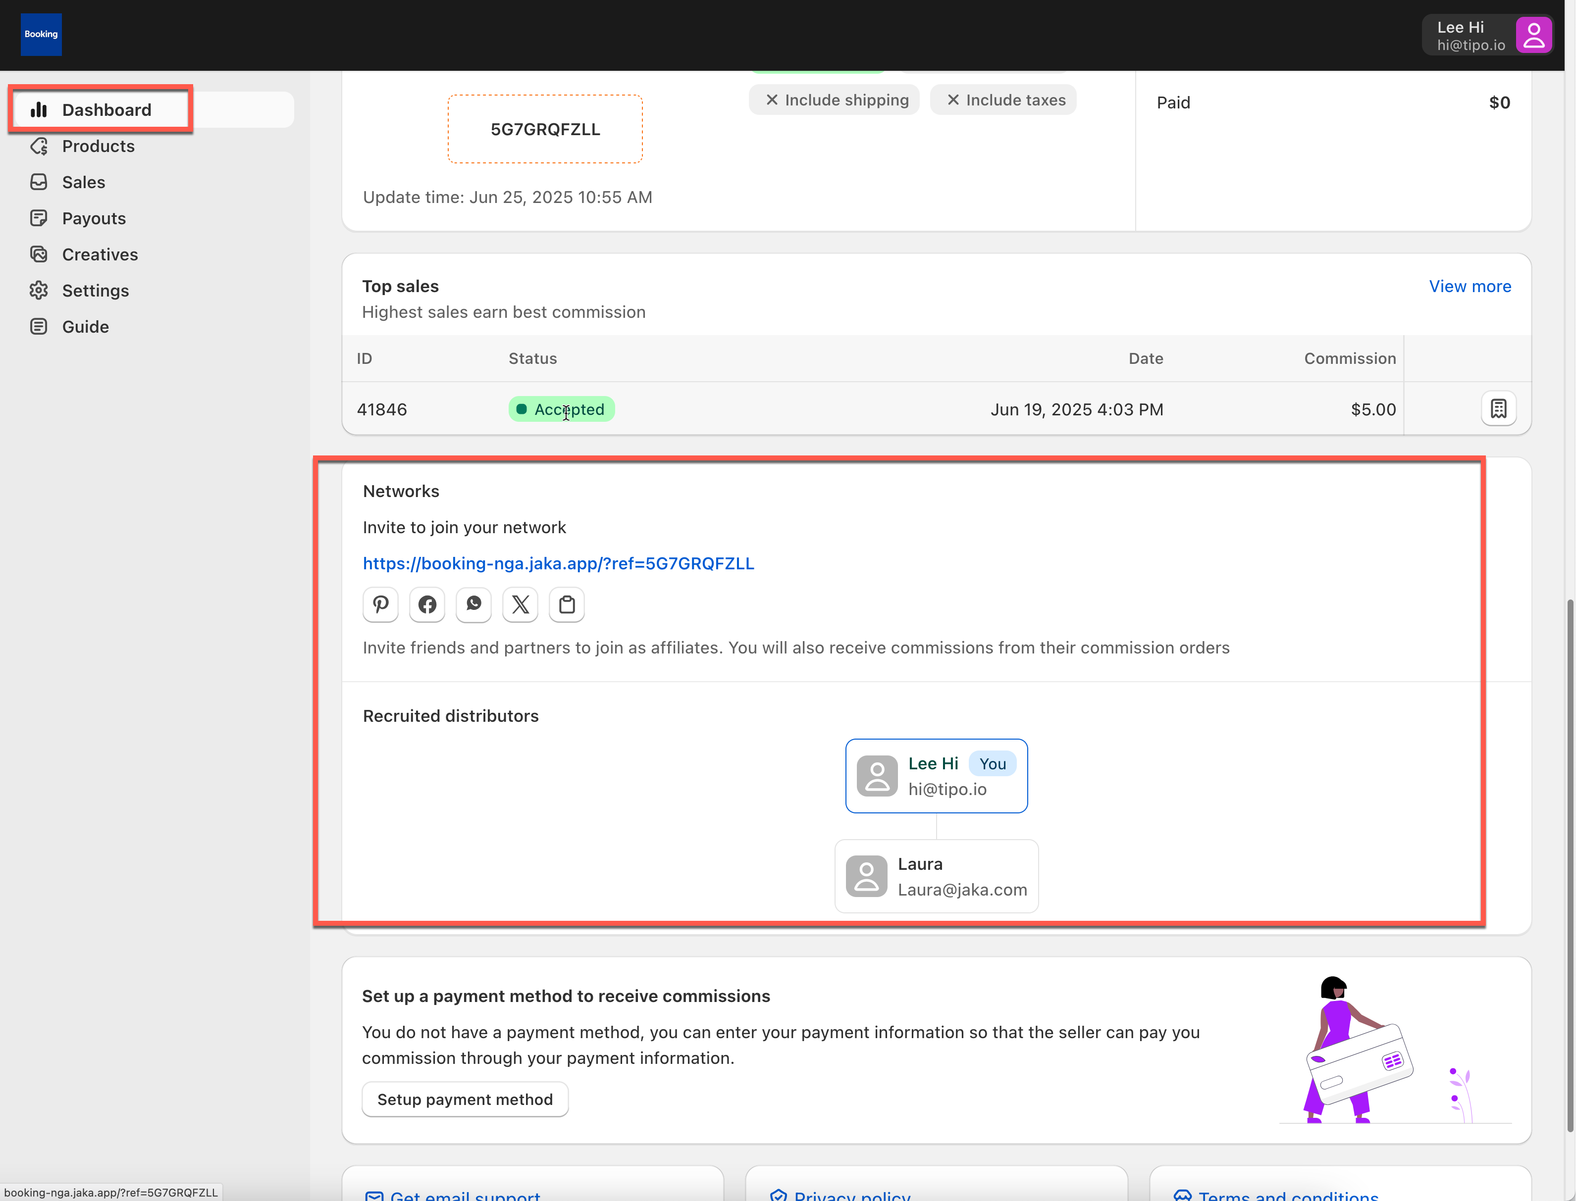Click View more in Top sales
Viewport: 1576px width, 1201px height.
pyautogui.click(x=1470, y=286)
